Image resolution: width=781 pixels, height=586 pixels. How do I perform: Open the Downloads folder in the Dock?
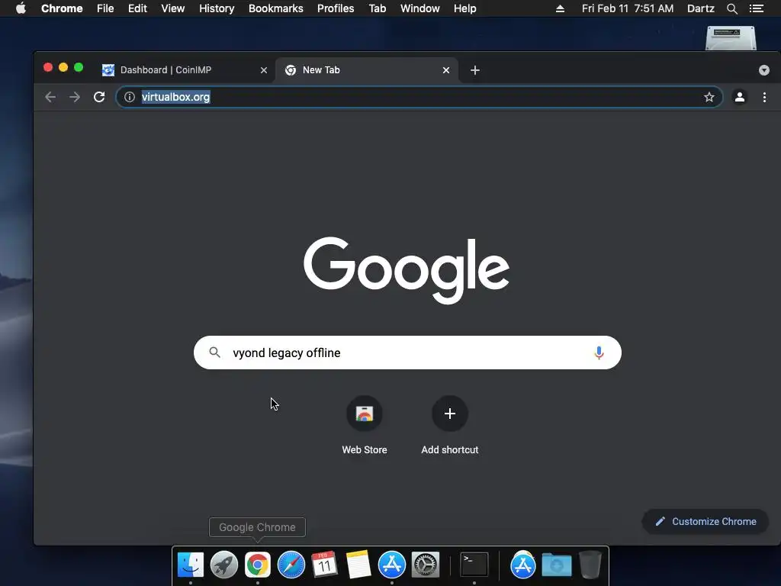click(x=556, y=565)
